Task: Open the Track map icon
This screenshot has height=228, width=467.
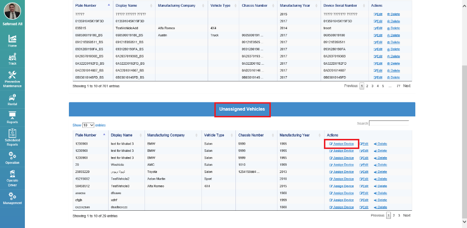Action: [12, 57]
